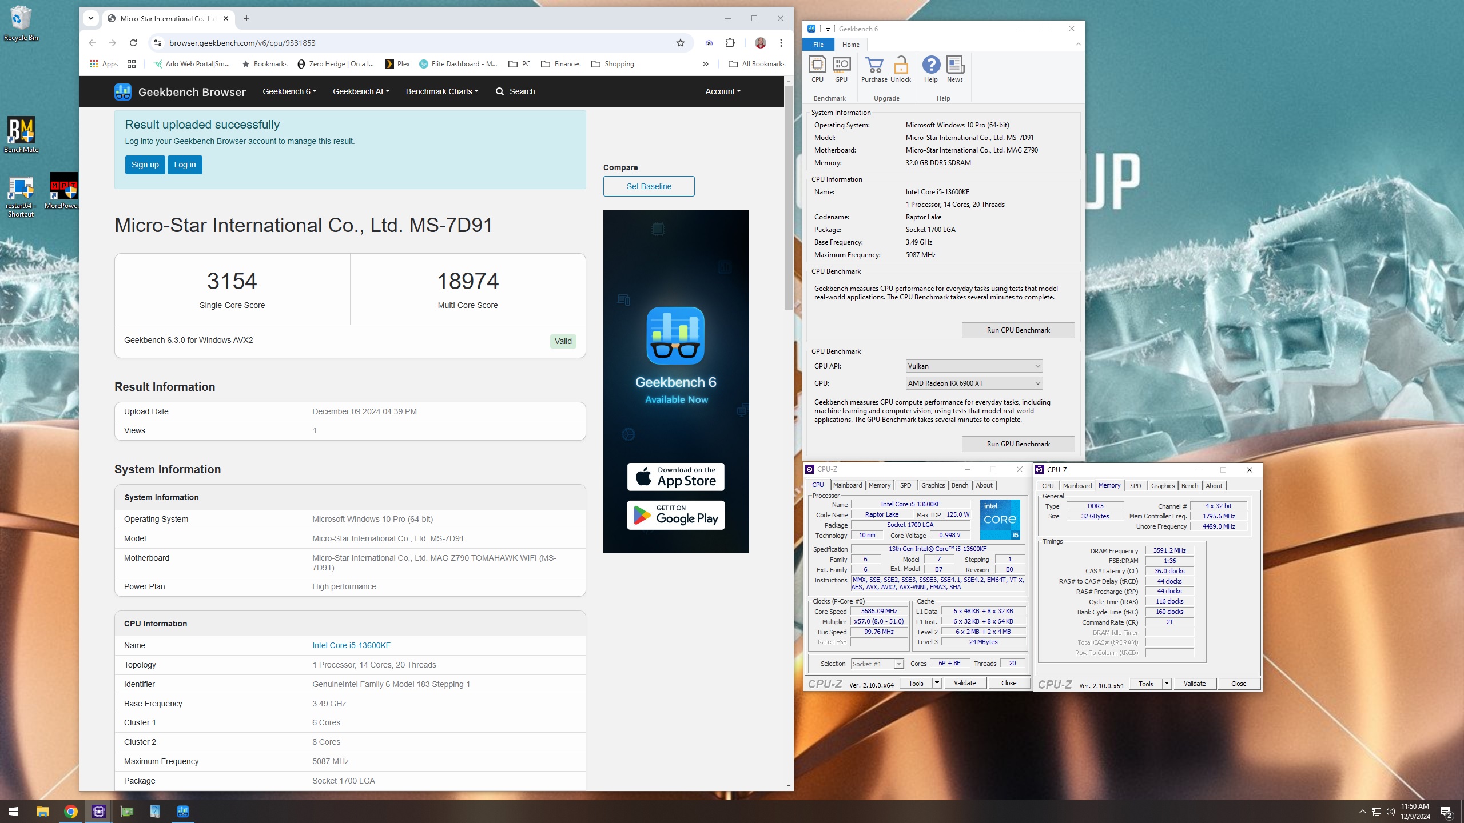Open the Help icon in Geekbench ribbon
Screen dimensions: 1464x823
coord(931,69)
